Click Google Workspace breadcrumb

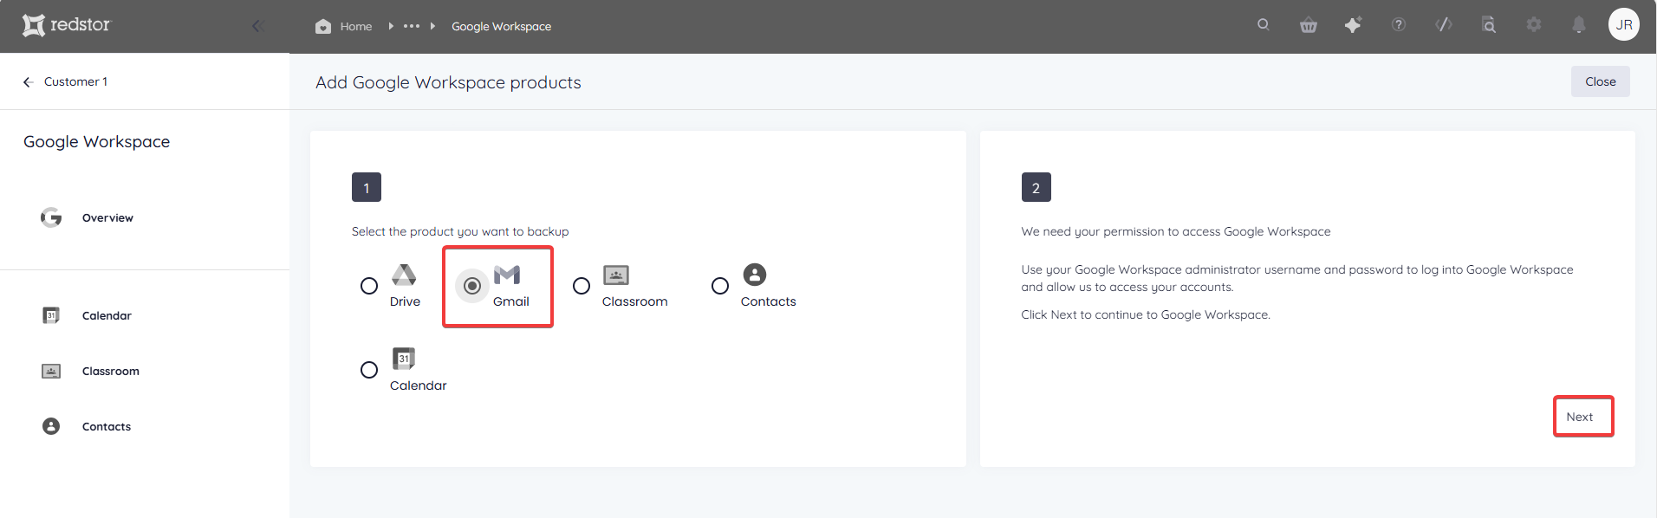coord(501,26)
